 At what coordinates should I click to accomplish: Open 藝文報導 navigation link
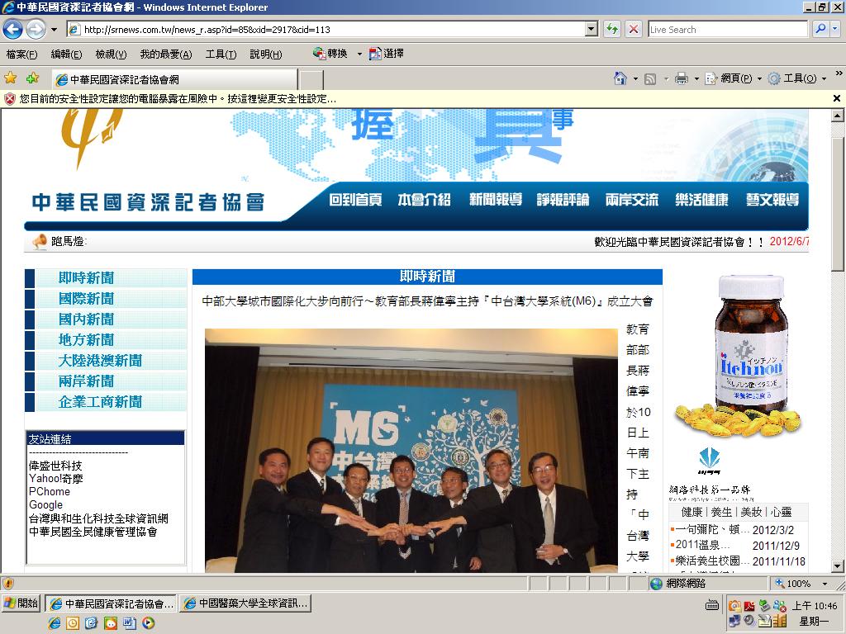point(772,200)
